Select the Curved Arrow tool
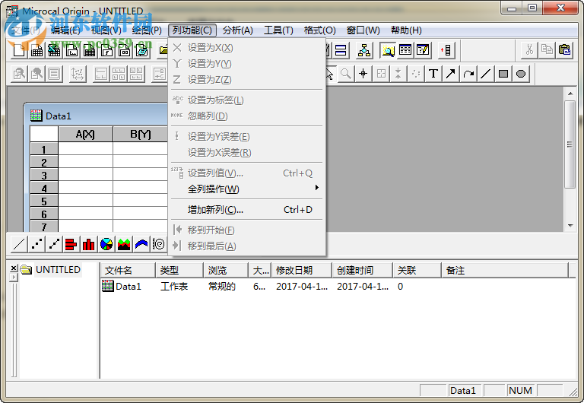Image resolution: width=584 pixels, height=403 pixels. tap(468, 74)
